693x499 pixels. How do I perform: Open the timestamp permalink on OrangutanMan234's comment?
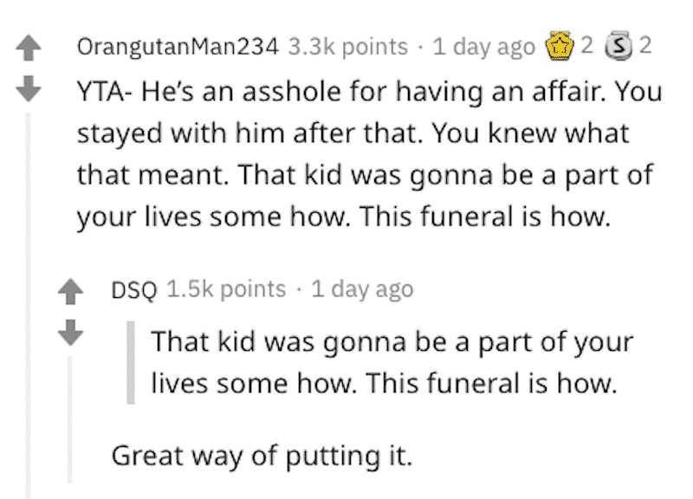[484, 47]
